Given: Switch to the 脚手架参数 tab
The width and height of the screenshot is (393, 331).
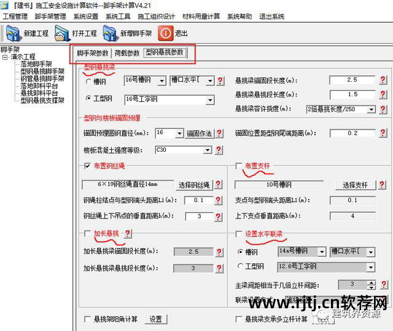Looking at the screenshot, I should point(93,53).
